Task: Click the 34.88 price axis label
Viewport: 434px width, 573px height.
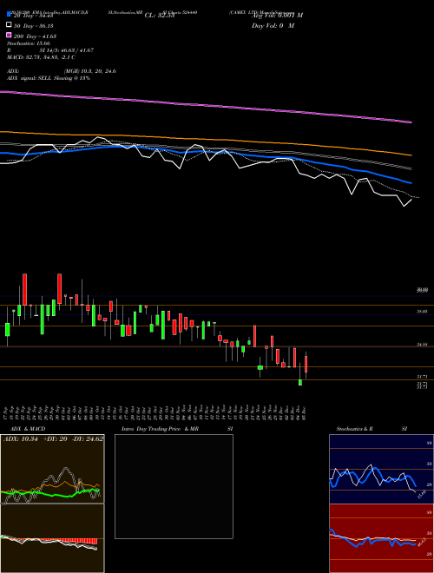Action: 422,345
